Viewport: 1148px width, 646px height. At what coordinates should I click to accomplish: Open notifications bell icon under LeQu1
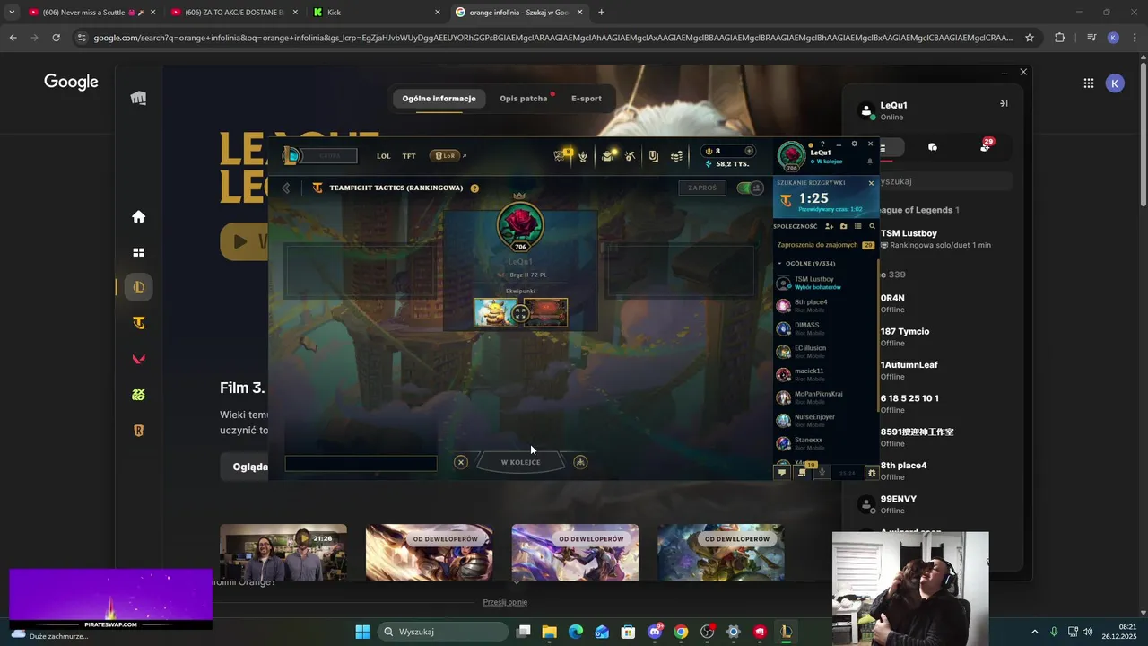(869, 161)
